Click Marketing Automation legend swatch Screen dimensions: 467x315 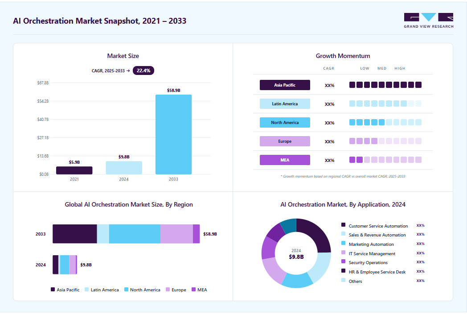pyautogui.click(x=343, y=243)
